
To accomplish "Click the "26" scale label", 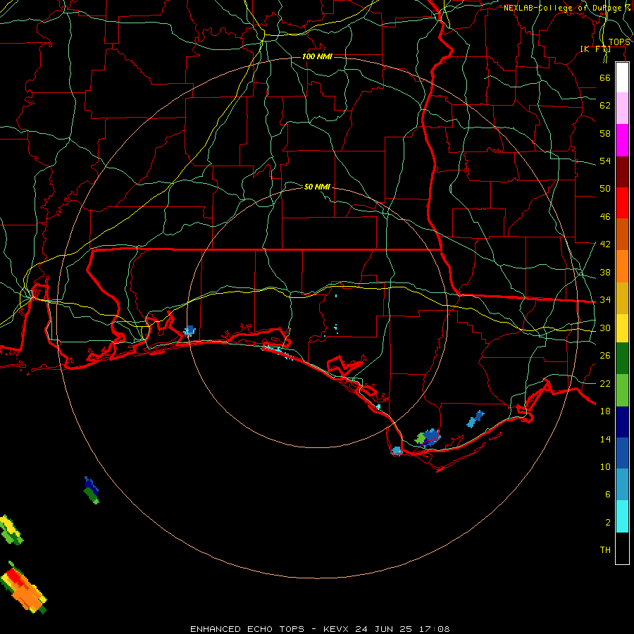I will pos(605,356).
